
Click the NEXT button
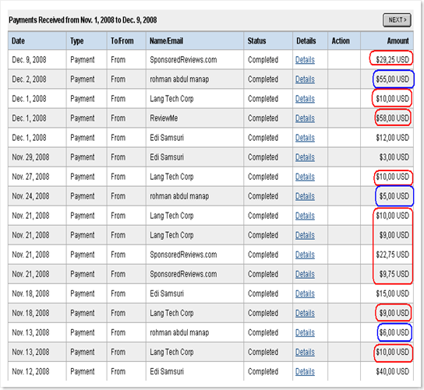click(x=397, y=20)
